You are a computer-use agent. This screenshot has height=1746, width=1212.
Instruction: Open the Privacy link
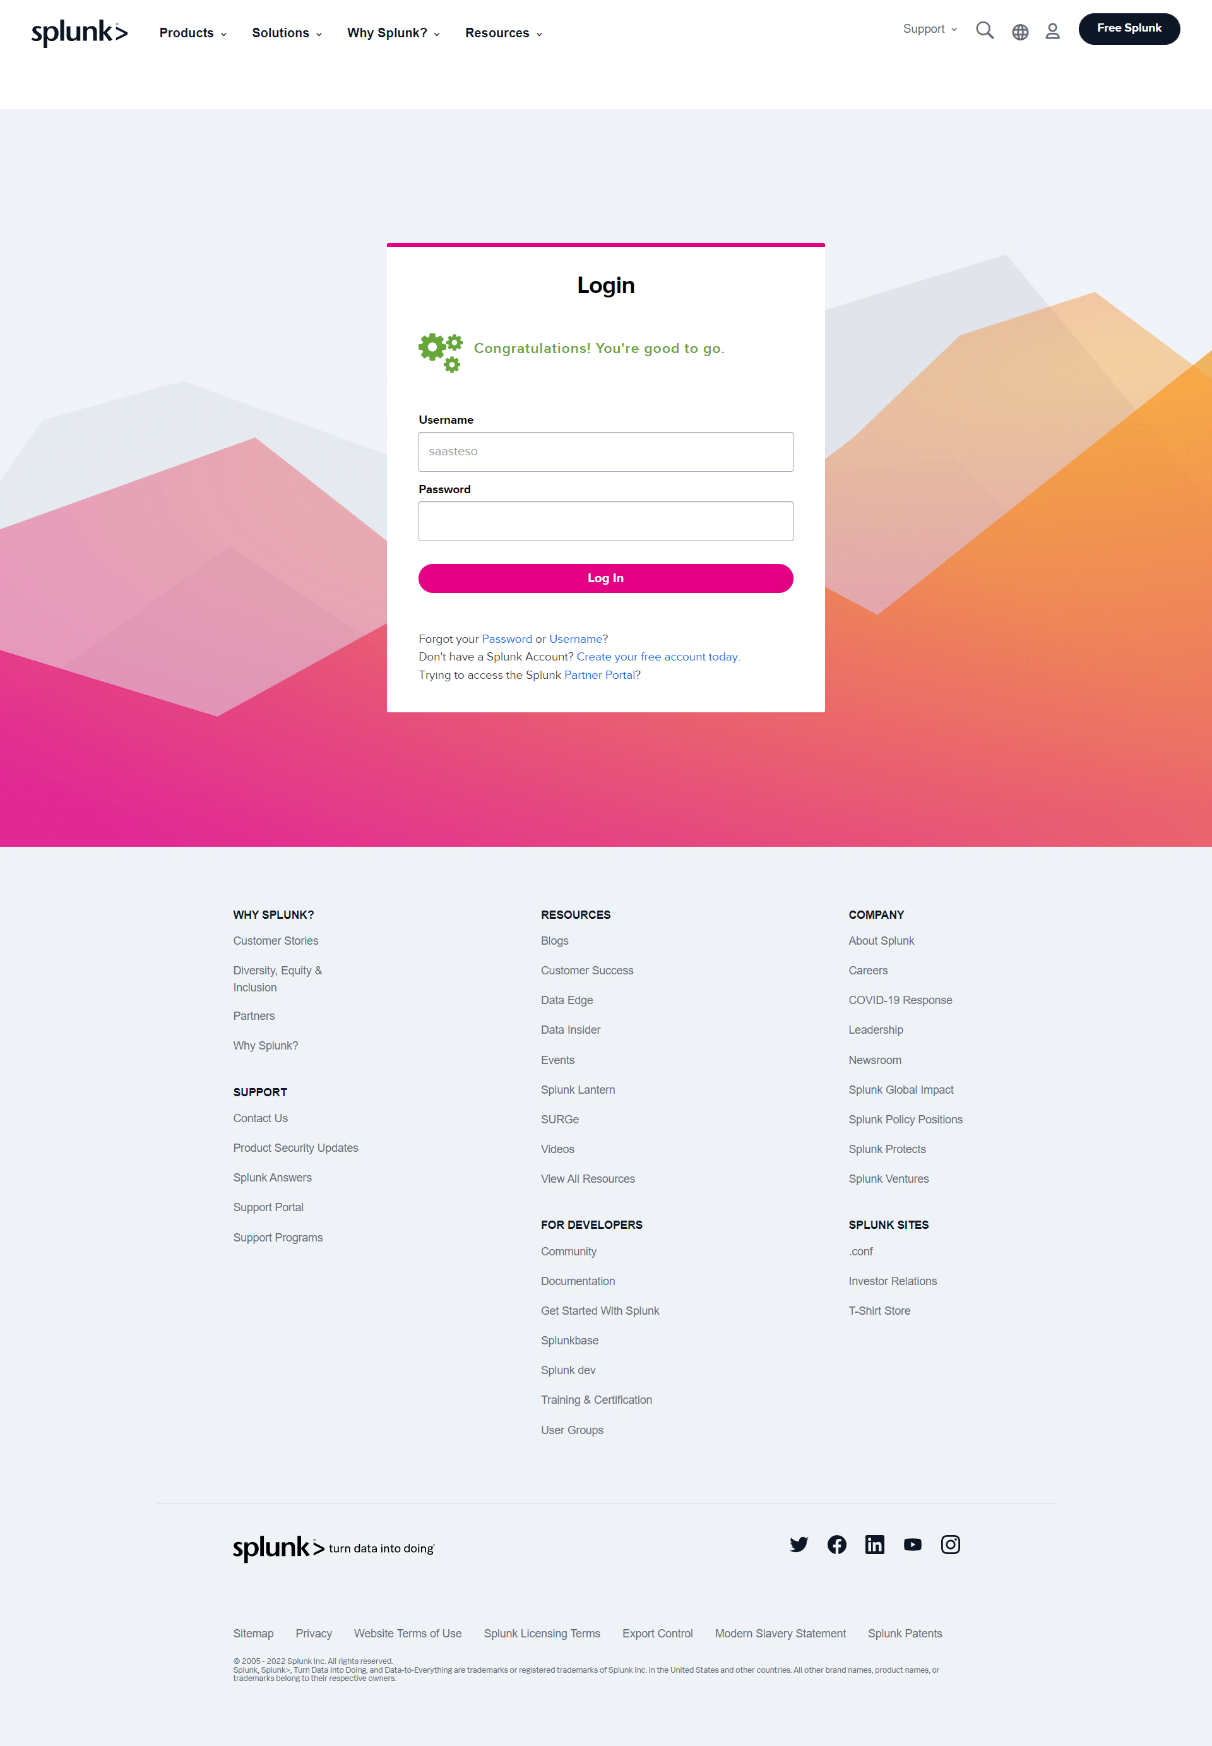coord(314,1633)
